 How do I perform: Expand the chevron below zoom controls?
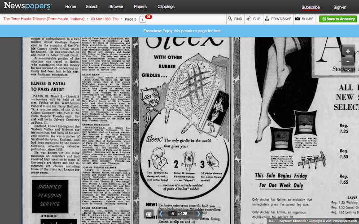[348, 70]
